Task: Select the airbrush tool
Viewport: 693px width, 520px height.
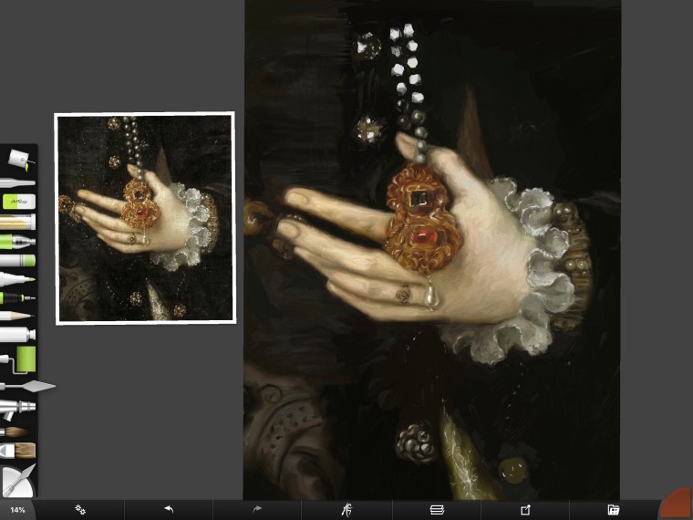Action: point(17,409)
